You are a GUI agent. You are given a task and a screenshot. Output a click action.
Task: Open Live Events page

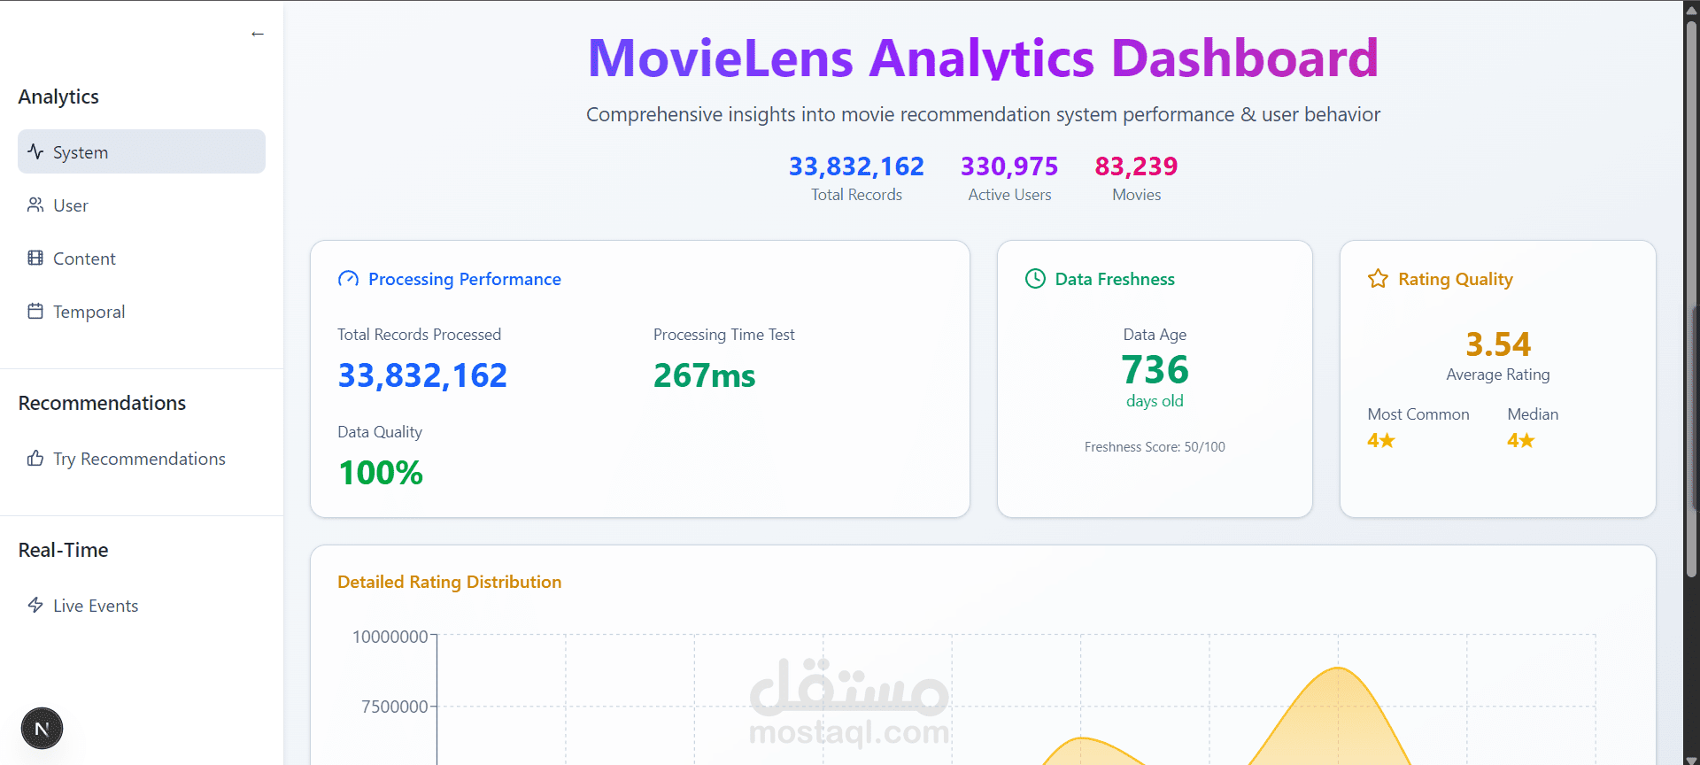click(x=142, y=605)
